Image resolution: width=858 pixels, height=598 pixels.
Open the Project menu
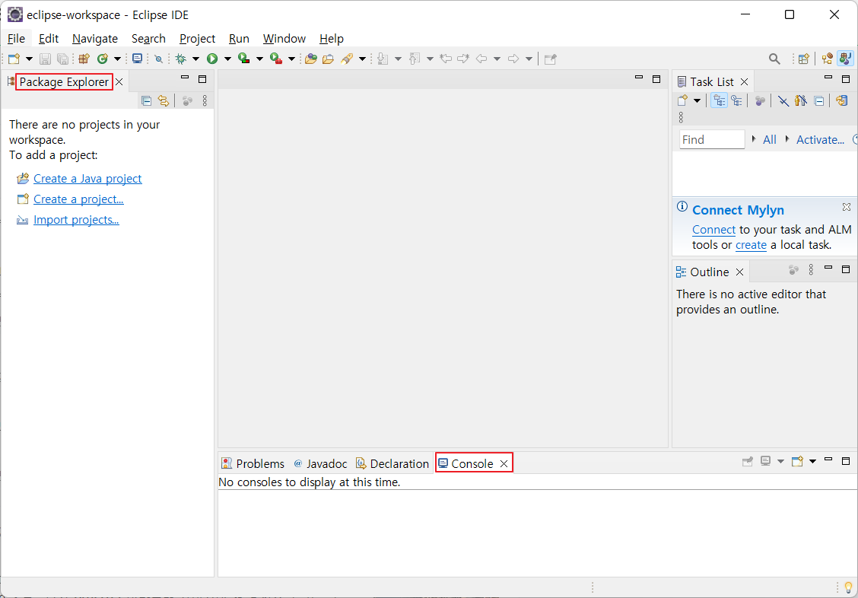[x=197, y=38]
